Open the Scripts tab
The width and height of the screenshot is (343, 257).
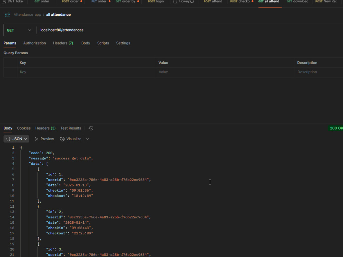[103, 43]
